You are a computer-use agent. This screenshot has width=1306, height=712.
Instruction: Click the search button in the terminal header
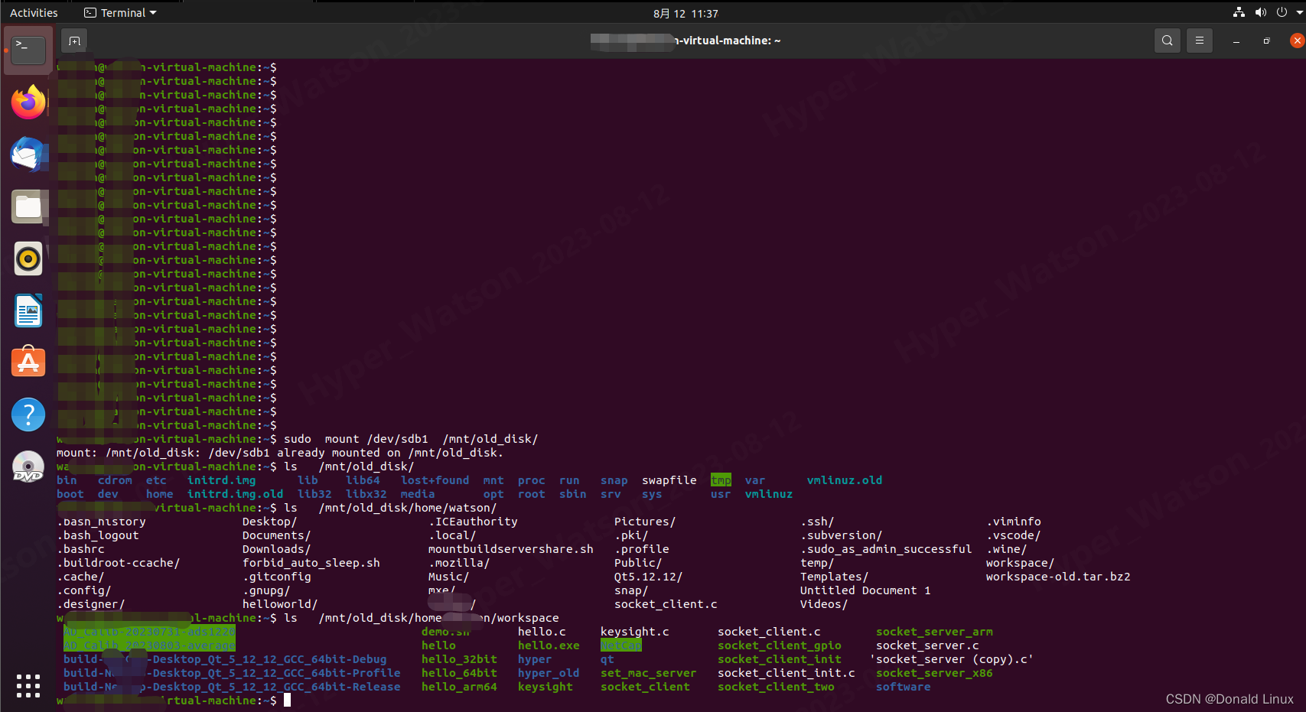[1167, 41]
